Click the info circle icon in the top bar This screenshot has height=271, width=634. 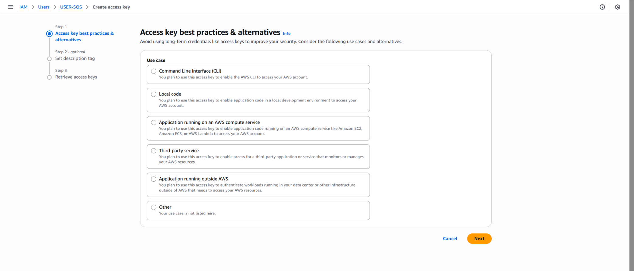(602, 7)
